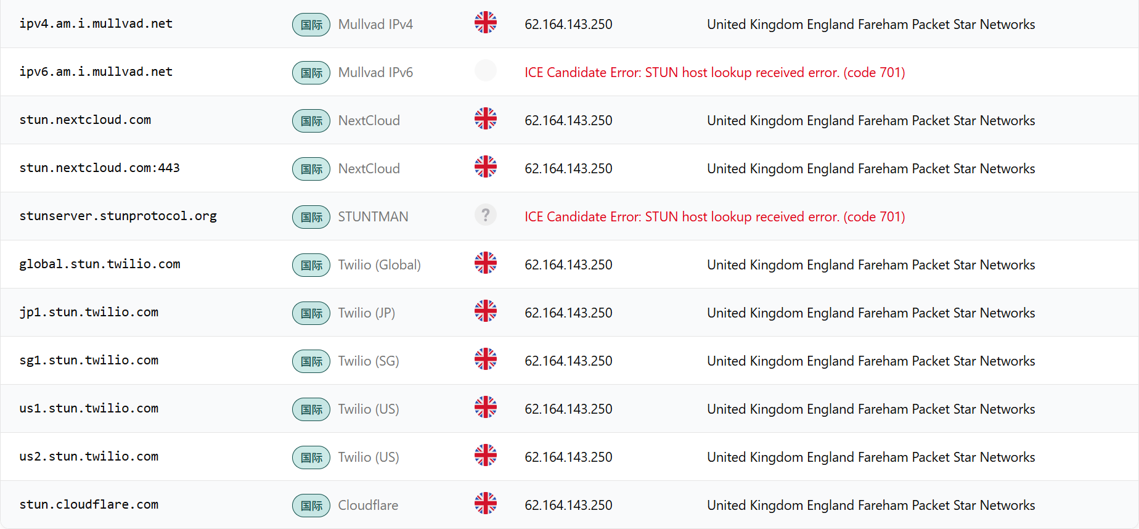Click the UK flag in us2.stun.twilio.com row
1139x529 pixels.
point(486,456)
